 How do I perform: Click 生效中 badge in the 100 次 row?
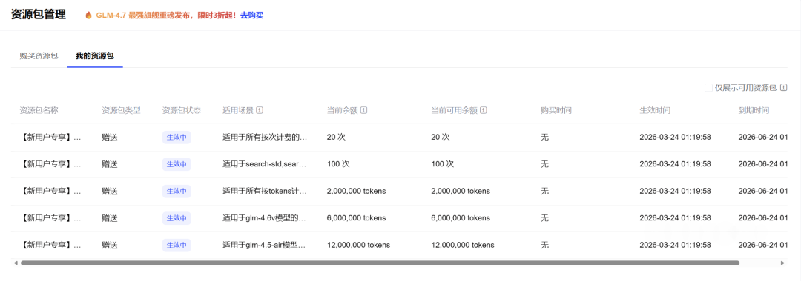tap(177, 164)
